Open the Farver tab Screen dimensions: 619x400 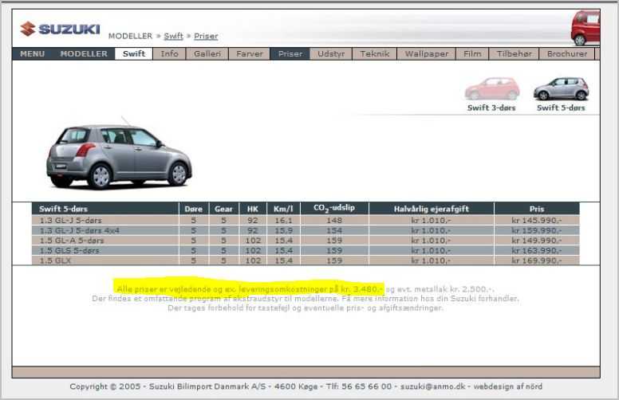[249, 54]
